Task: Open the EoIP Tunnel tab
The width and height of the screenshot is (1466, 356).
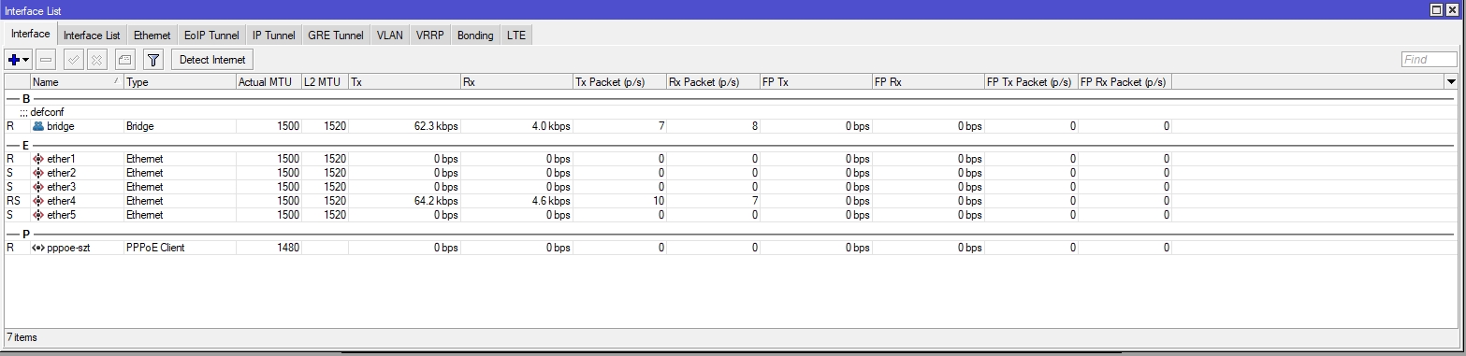Action: pos(211,36)
